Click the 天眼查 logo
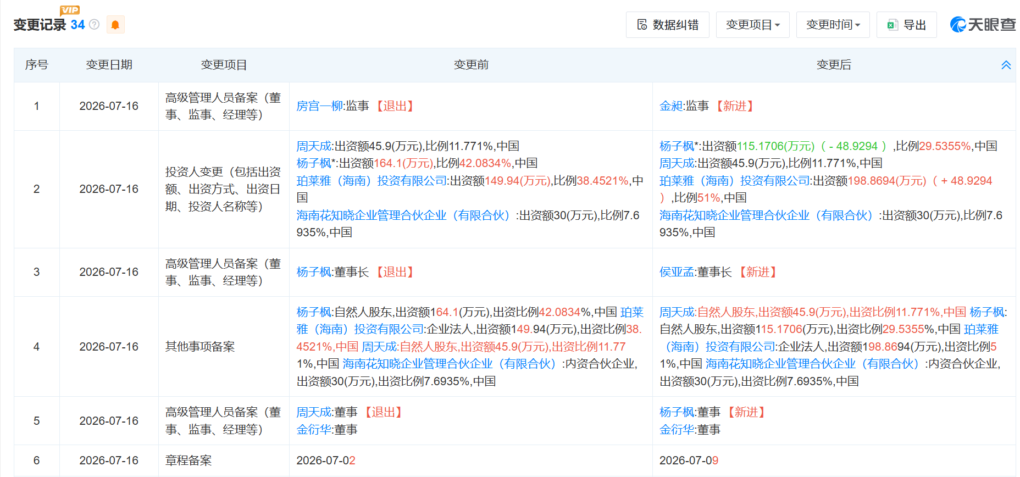Screen dimensions: 1020x477 click(983, 25)
